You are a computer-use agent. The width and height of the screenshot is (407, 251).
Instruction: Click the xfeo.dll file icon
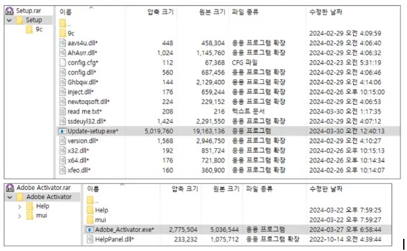click(x=63, y=170)
